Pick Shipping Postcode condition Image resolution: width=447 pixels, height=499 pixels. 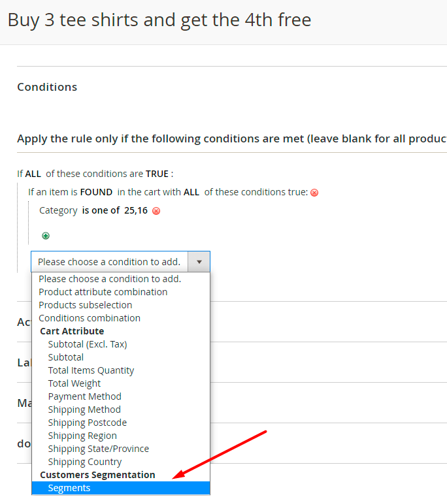[x=88, y=423]
